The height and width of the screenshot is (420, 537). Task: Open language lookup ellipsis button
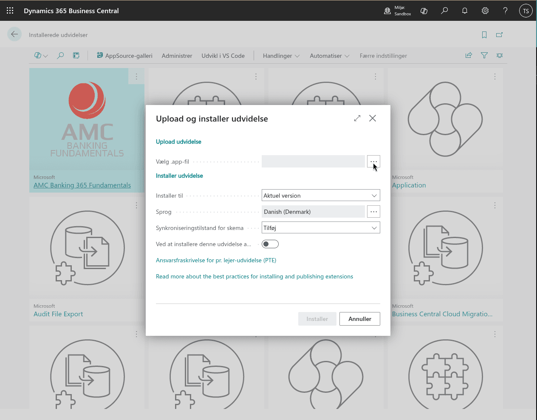[x=373, y=212]
